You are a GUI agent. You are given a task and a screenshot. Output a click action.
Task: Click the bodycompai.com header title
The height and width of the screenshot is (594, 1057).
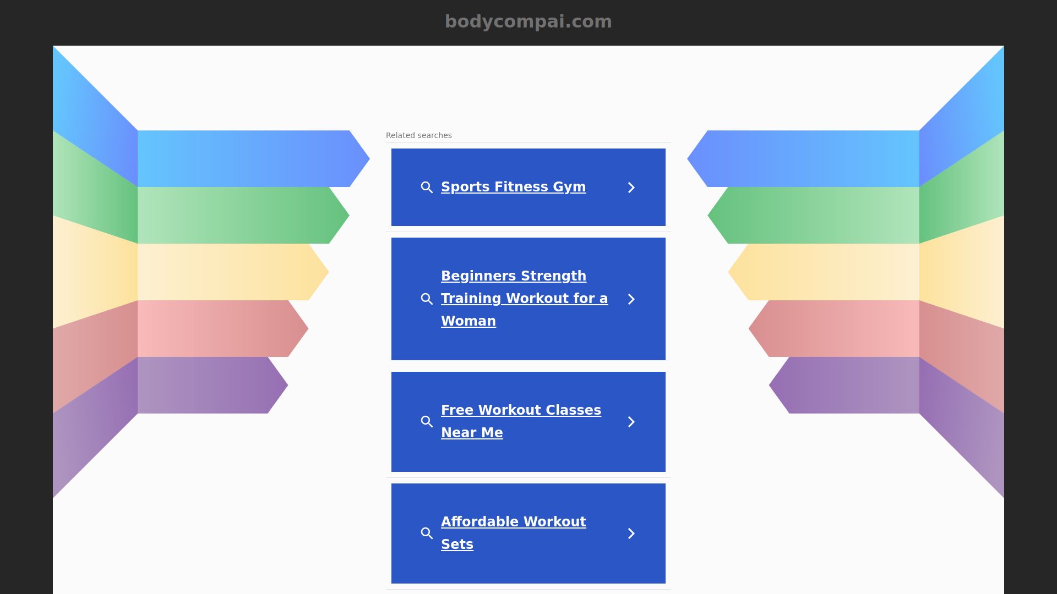click(528, 21)
